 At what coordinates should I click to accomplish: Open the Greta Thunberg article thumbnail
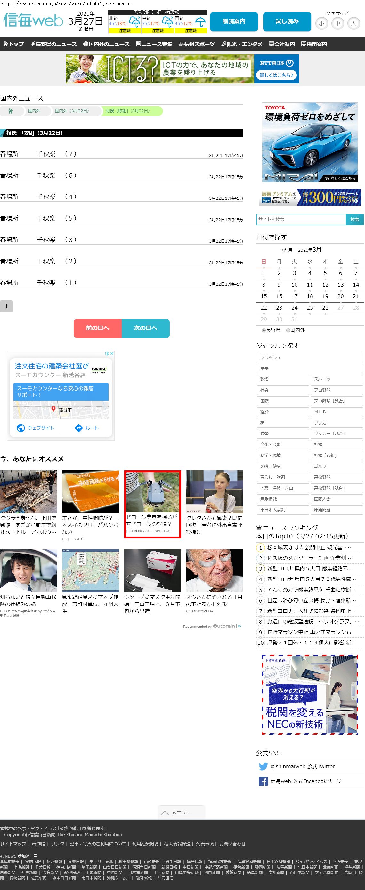[x=214, y=491]
